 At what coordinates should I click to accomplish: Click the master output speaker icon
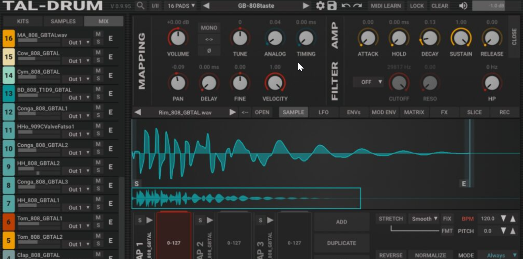(x=463, y=6)
